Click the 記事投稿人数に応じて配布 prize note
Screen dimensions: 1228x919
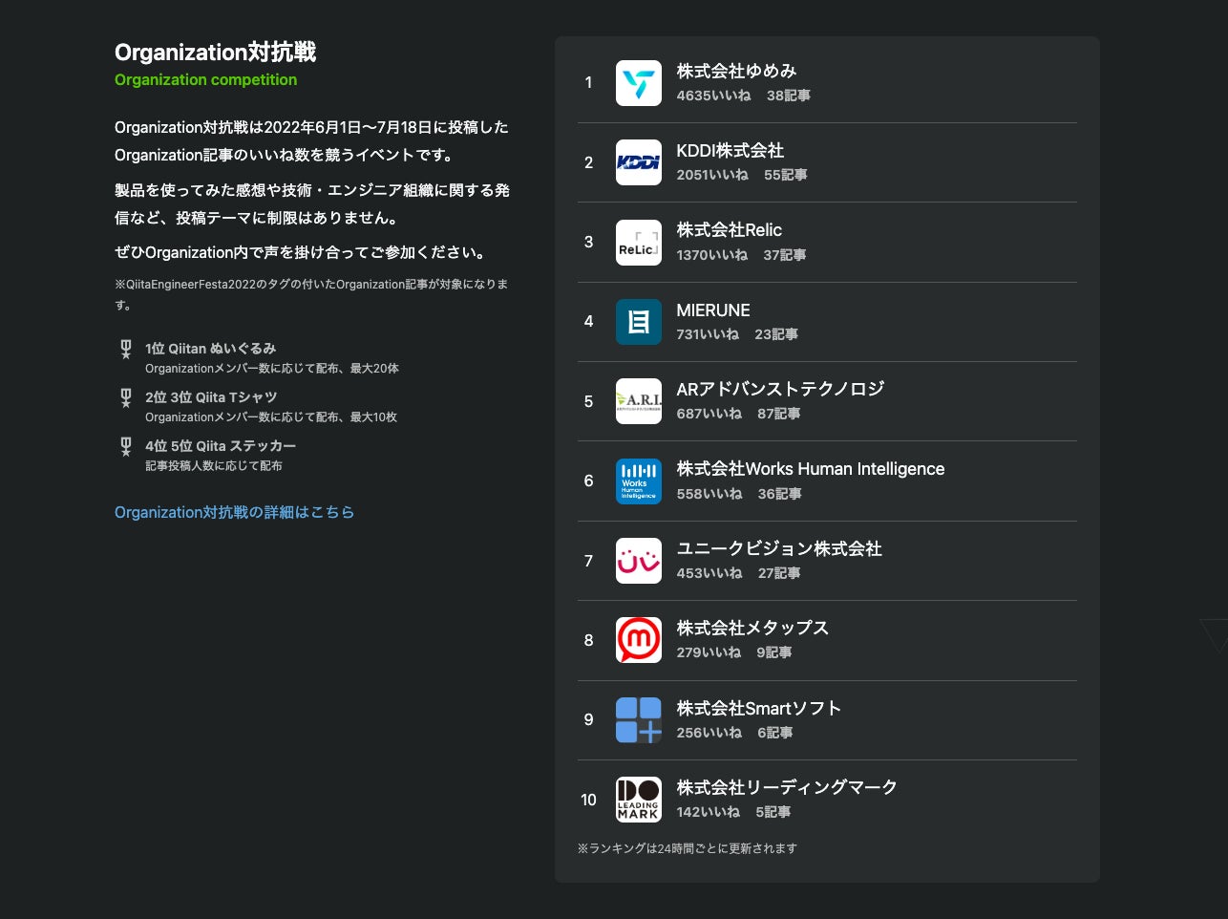click(x=214, y=466)
